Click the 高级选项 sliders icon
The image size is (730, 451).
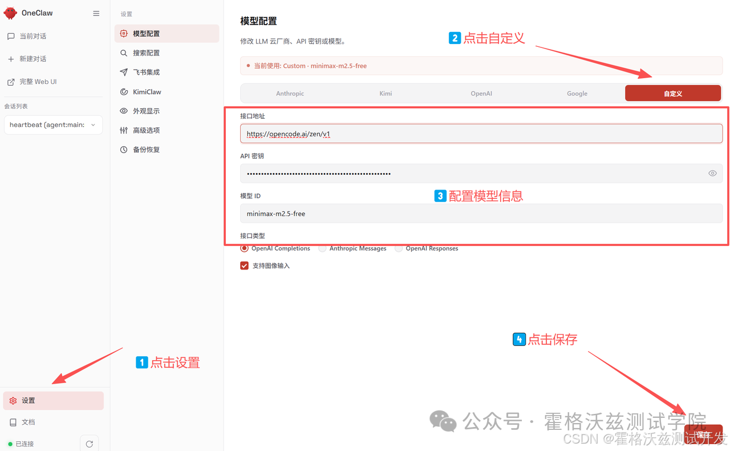tap(124, 130)
